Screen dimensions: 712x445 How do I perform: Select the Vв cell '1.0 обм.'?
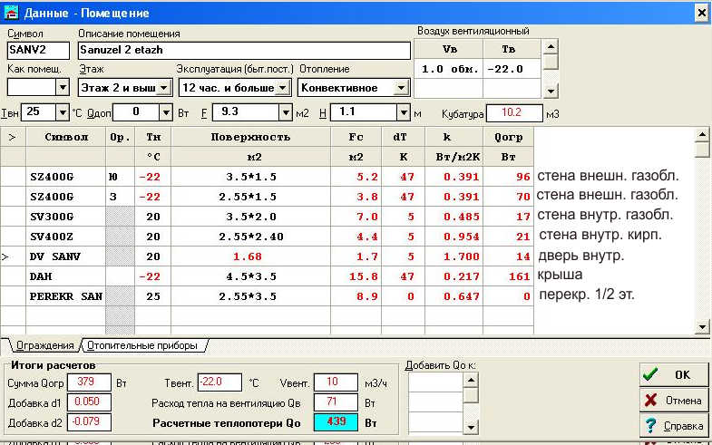(x=449, y=69)
